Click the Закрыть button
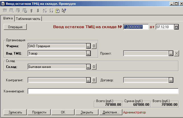 (x=87, y=112)
